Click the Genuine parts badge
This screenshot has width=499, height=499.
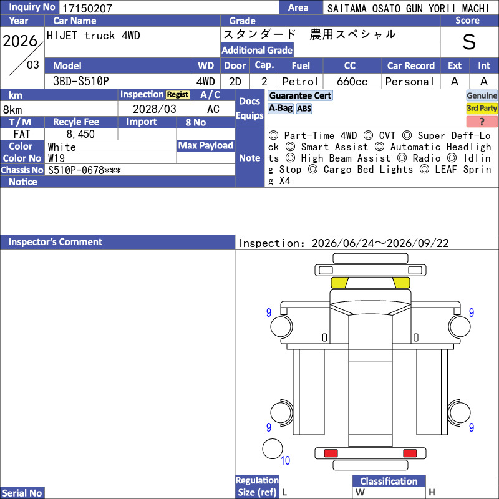coord(482,95)
